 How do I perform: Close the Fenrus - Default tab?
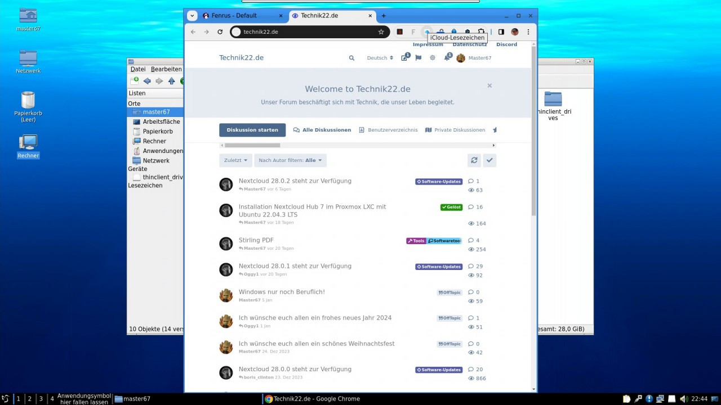282,16
